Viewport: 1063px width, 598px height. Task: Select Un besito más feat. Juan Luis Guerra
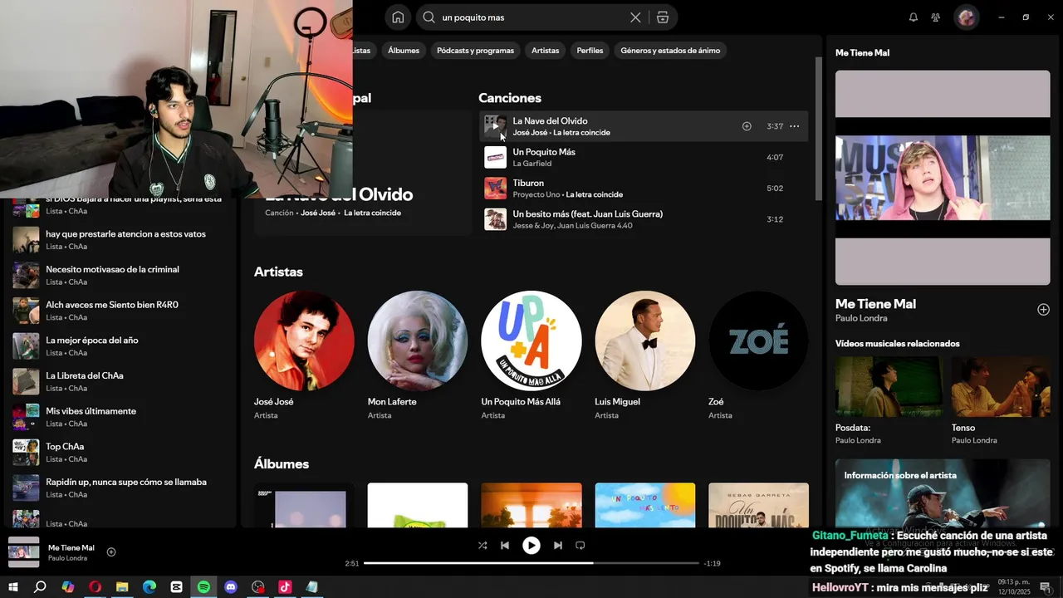click(644, 219)
